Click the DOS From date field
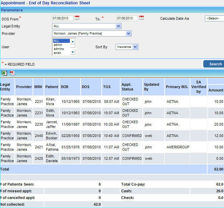This screenshot has width=224, height=208. pyautogui.click(x=62, y=18)
